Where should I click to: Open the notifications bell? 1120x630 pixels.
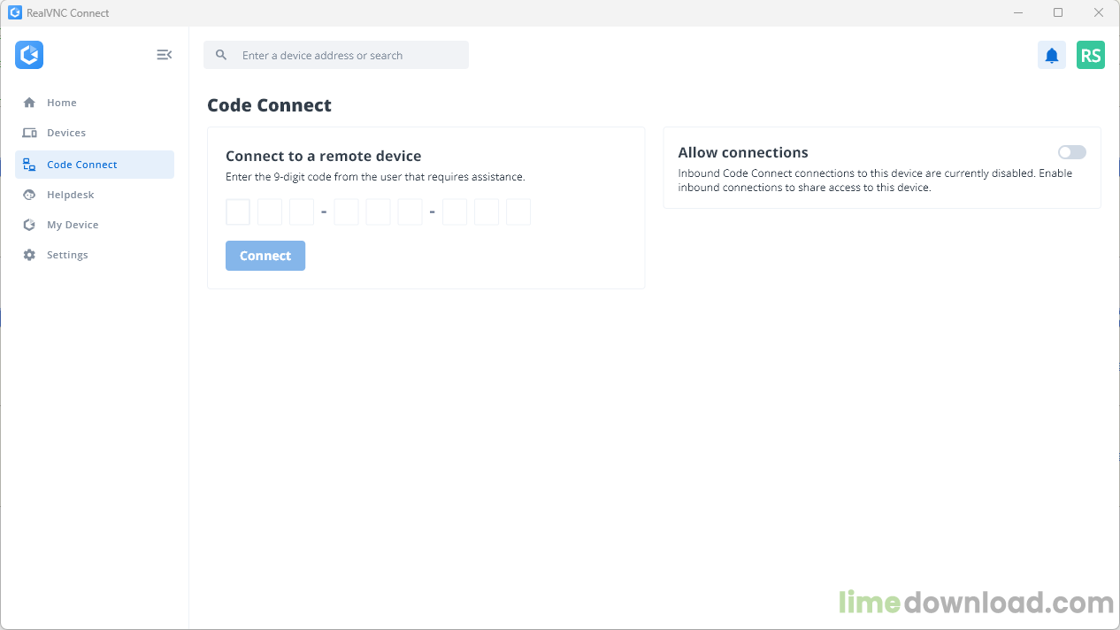pyautogui.click(x=1052, y=55)
